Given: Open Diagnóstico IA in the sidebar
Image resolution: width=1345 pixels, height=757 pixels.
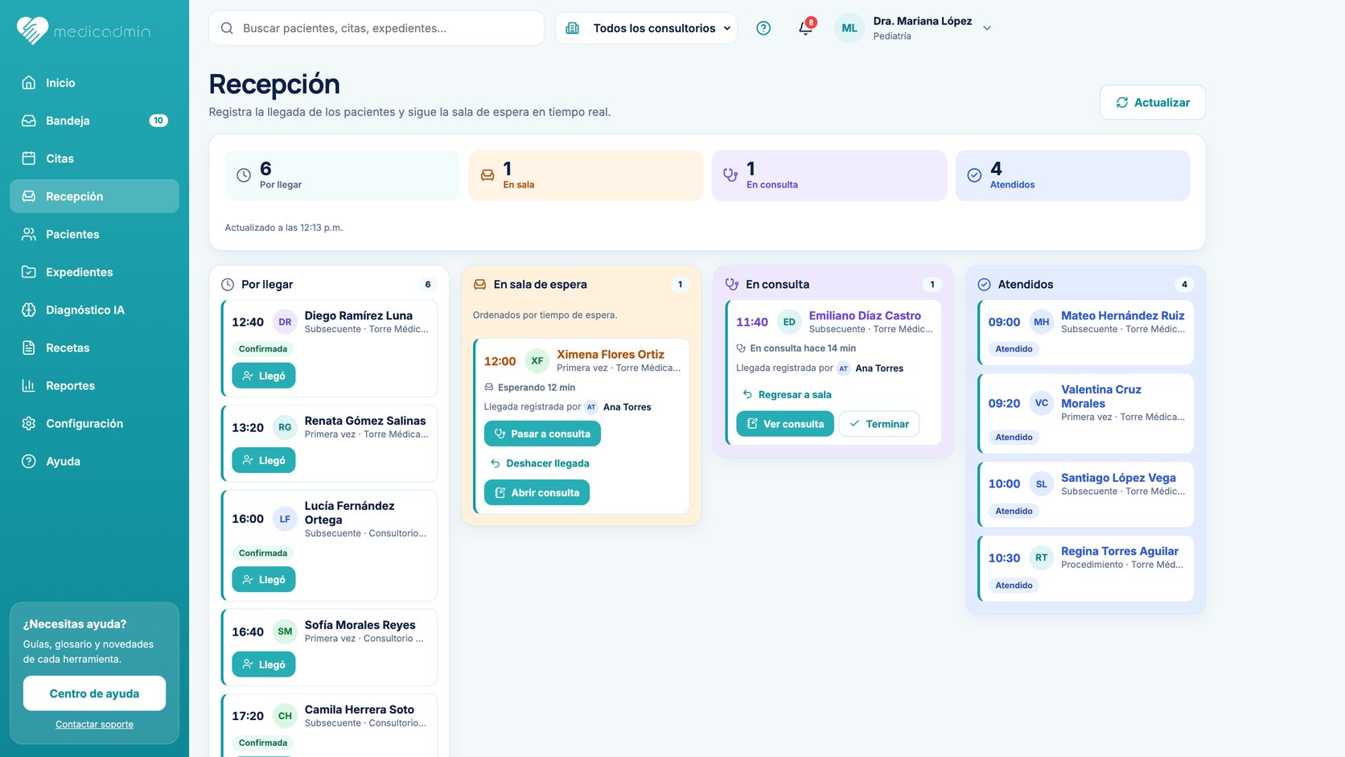Looking at the screenshot, I should pyautogui.click(x=94, y=310).
